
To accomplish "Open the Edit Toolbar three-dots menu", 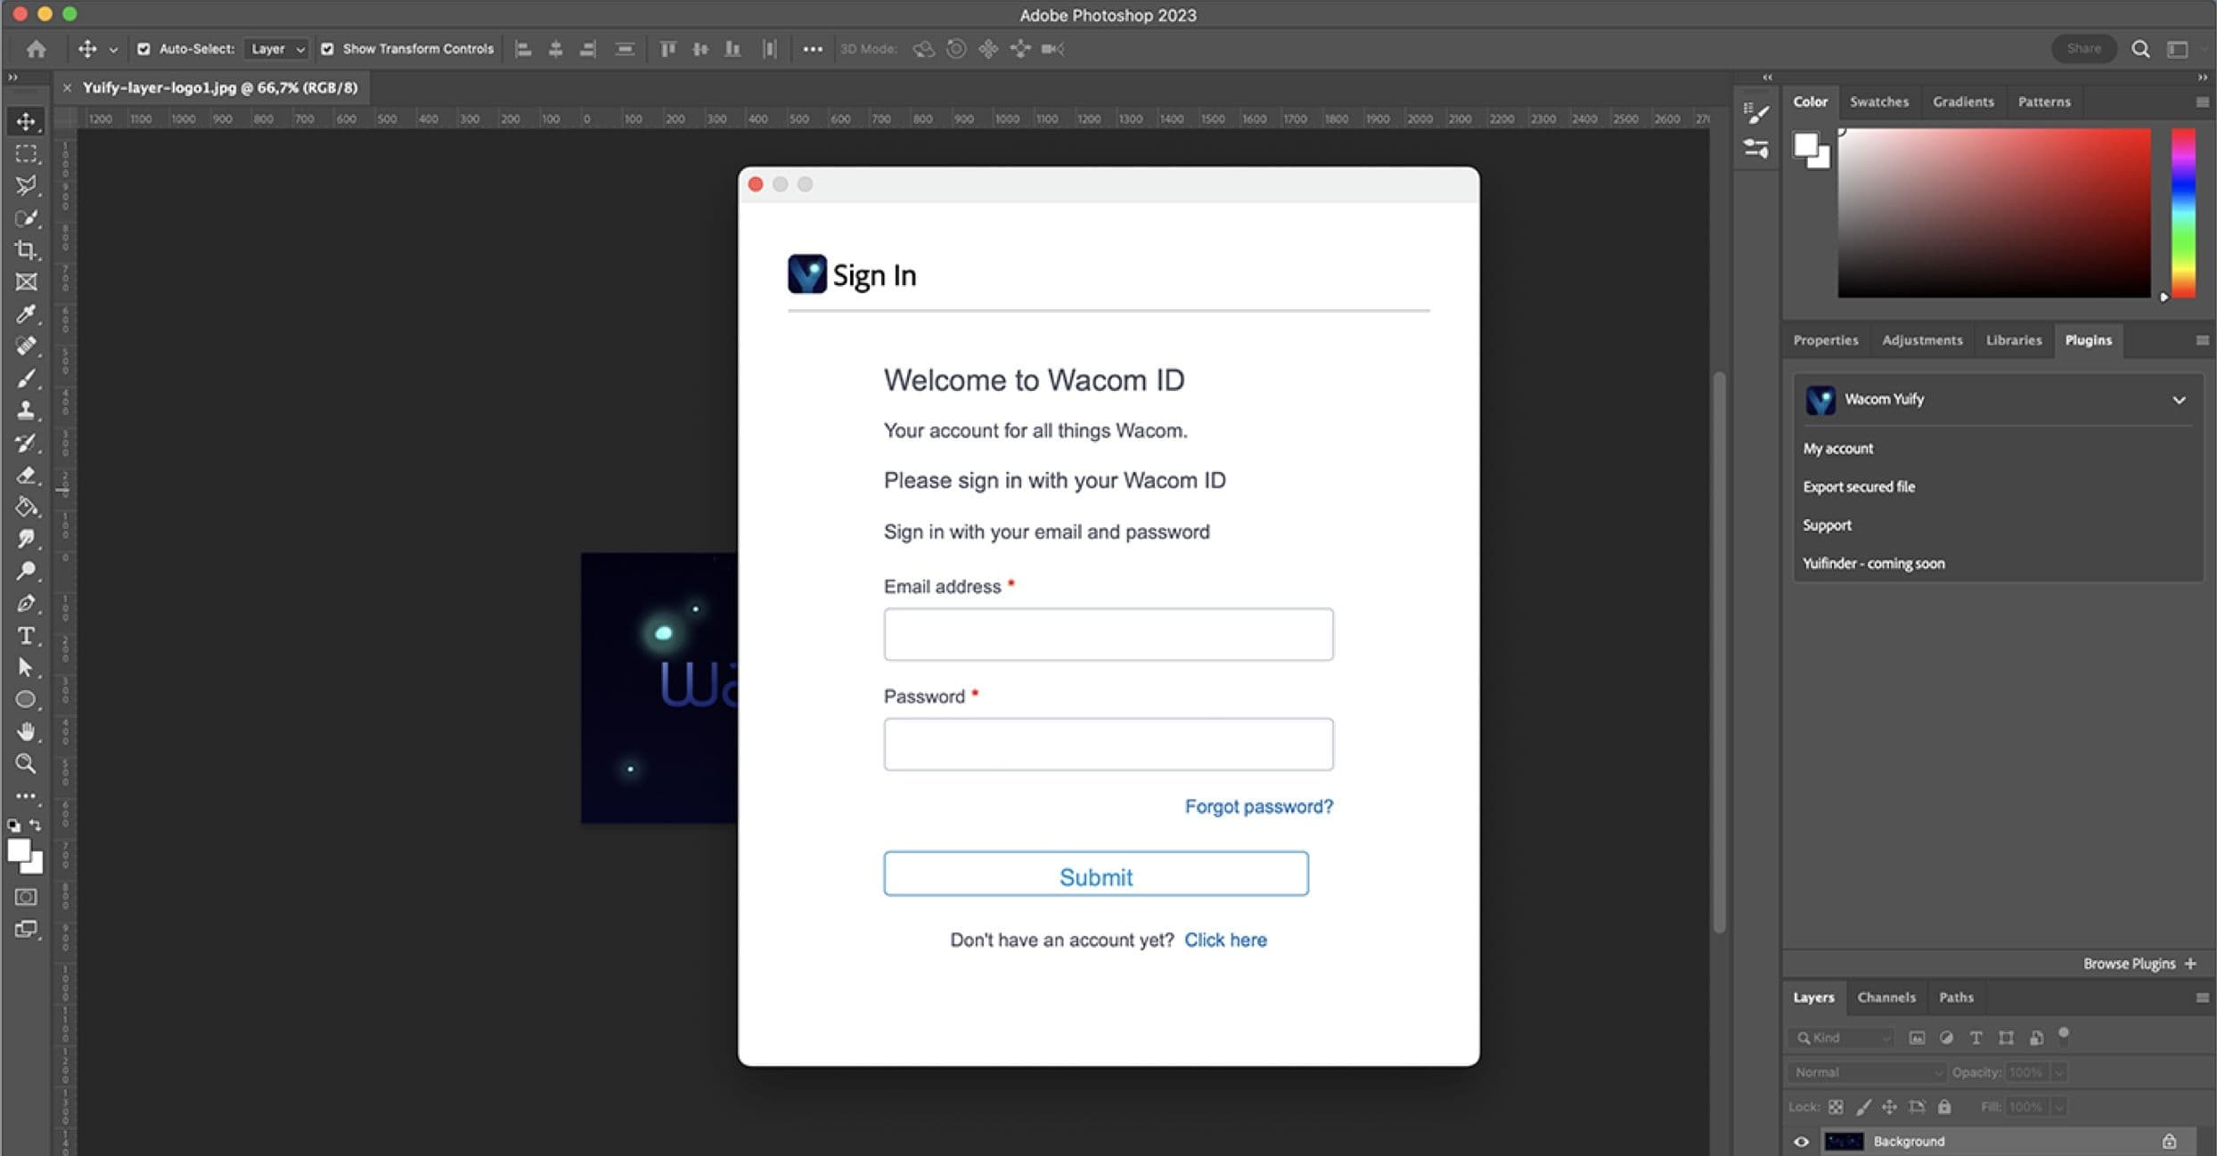I will pos(26,796).
